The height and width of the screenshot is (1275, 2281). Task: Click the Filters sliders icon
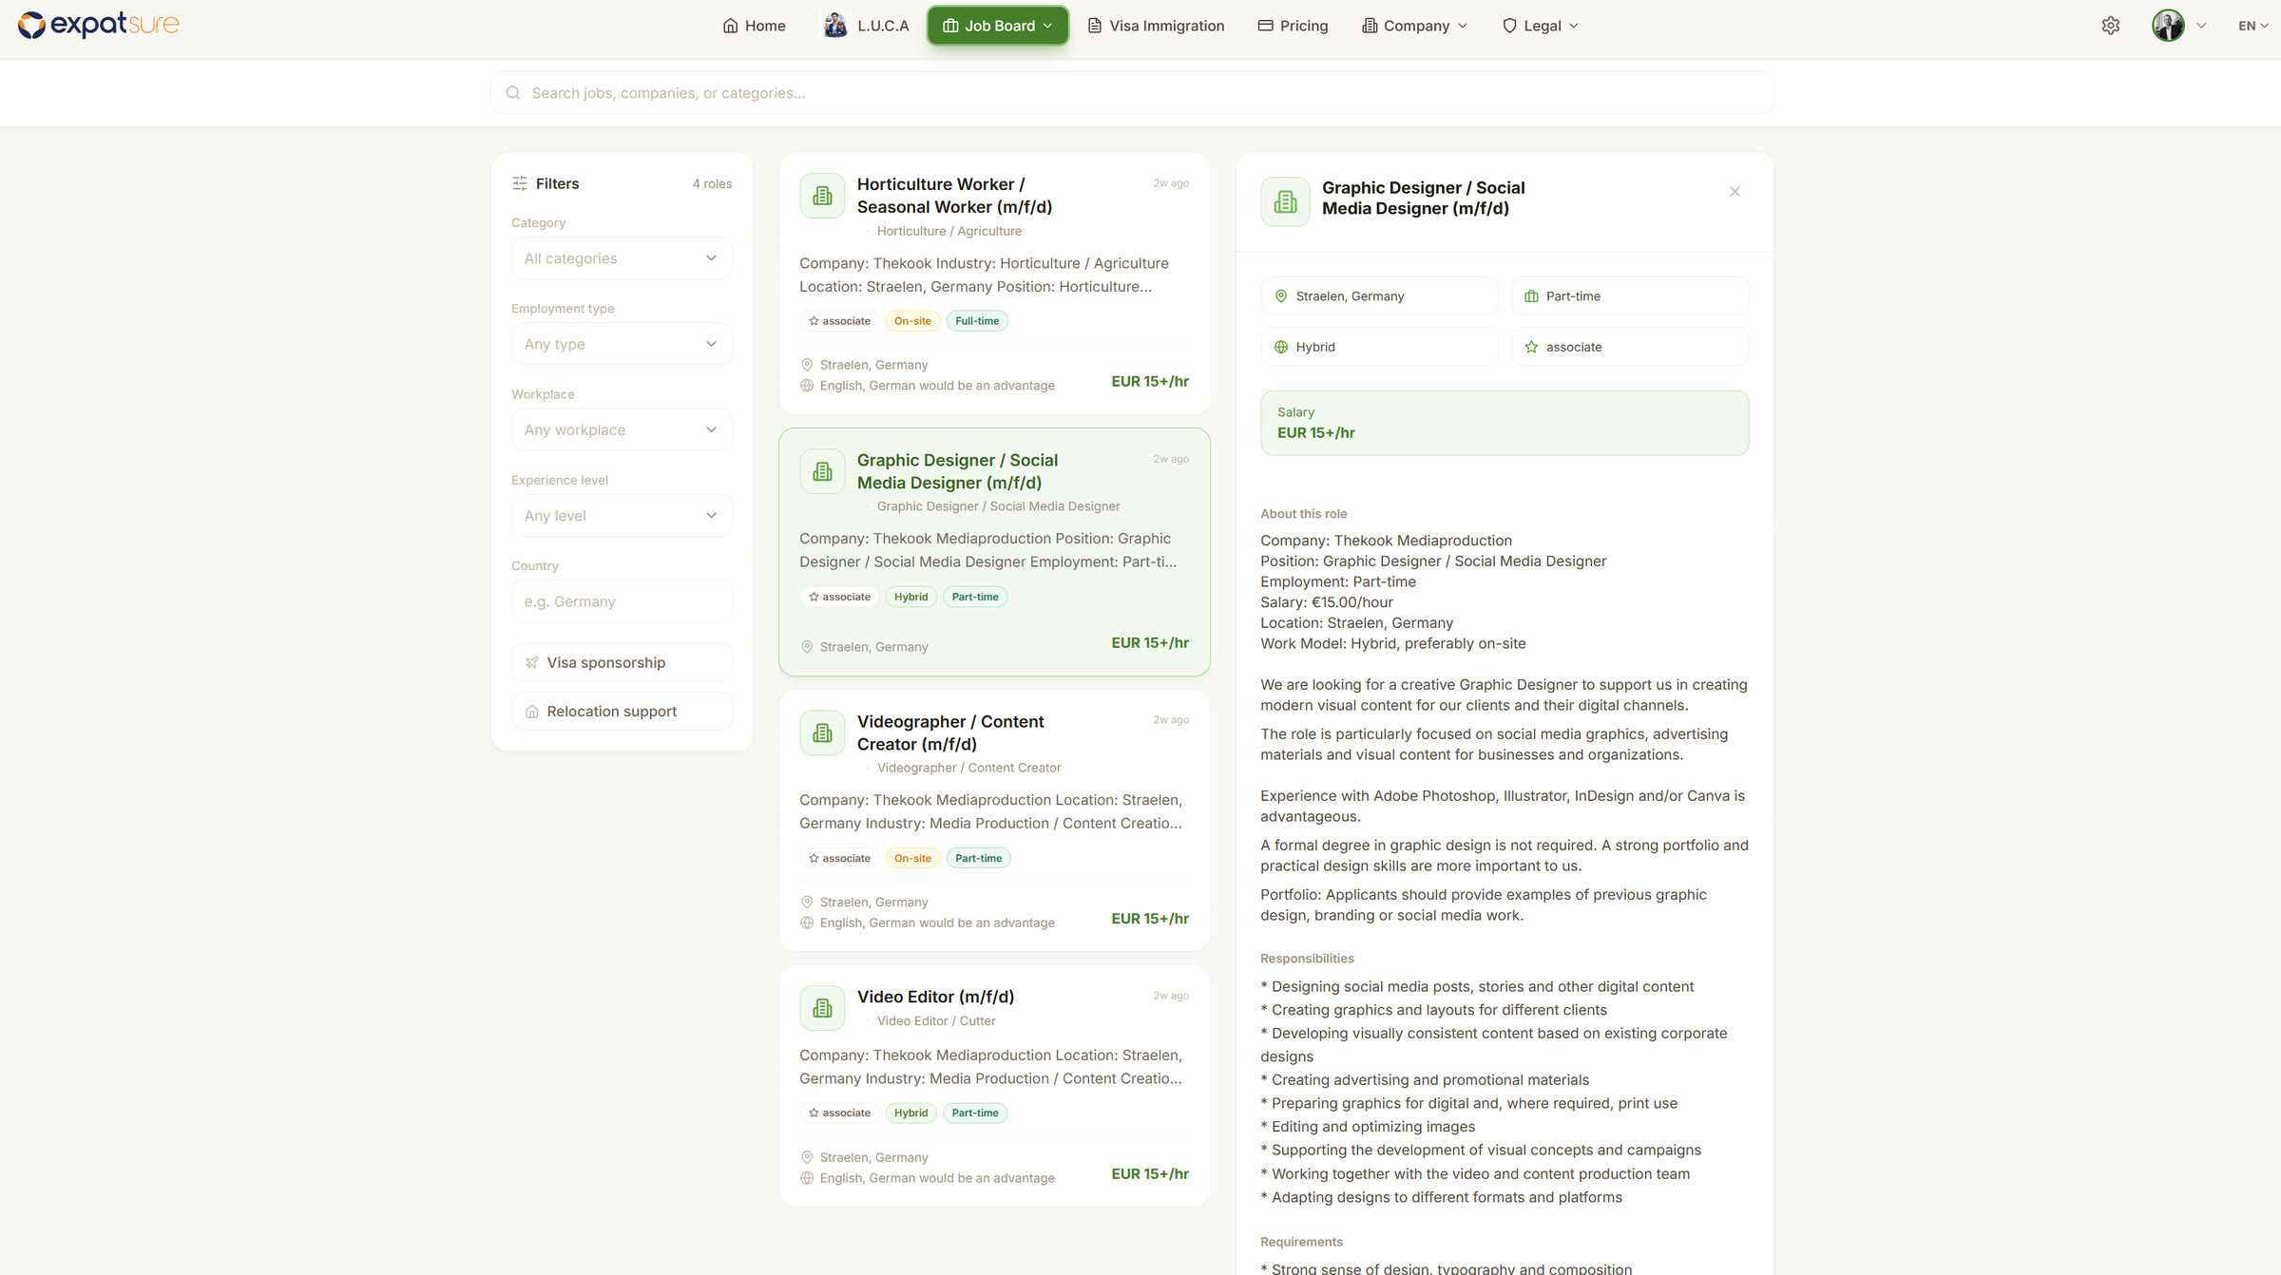coord(520,183)
